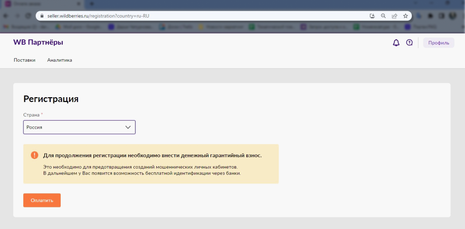The height and width of the screenshot is (229, 465).
Task: Click the Регистрация heading text
Action: point(51,99)
